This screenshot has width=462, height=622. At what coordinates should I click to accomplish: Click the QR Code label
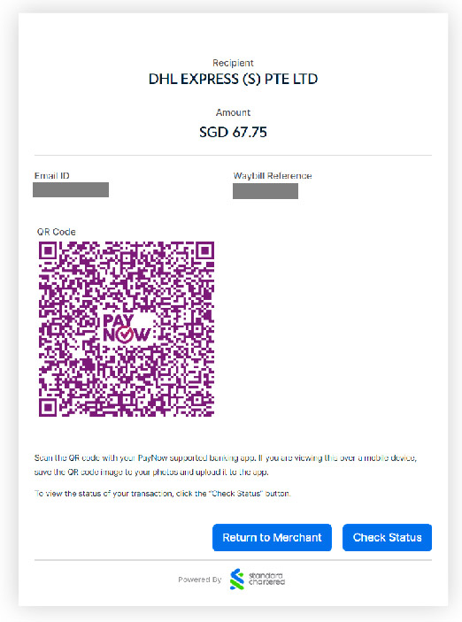(x=57, y=232)
